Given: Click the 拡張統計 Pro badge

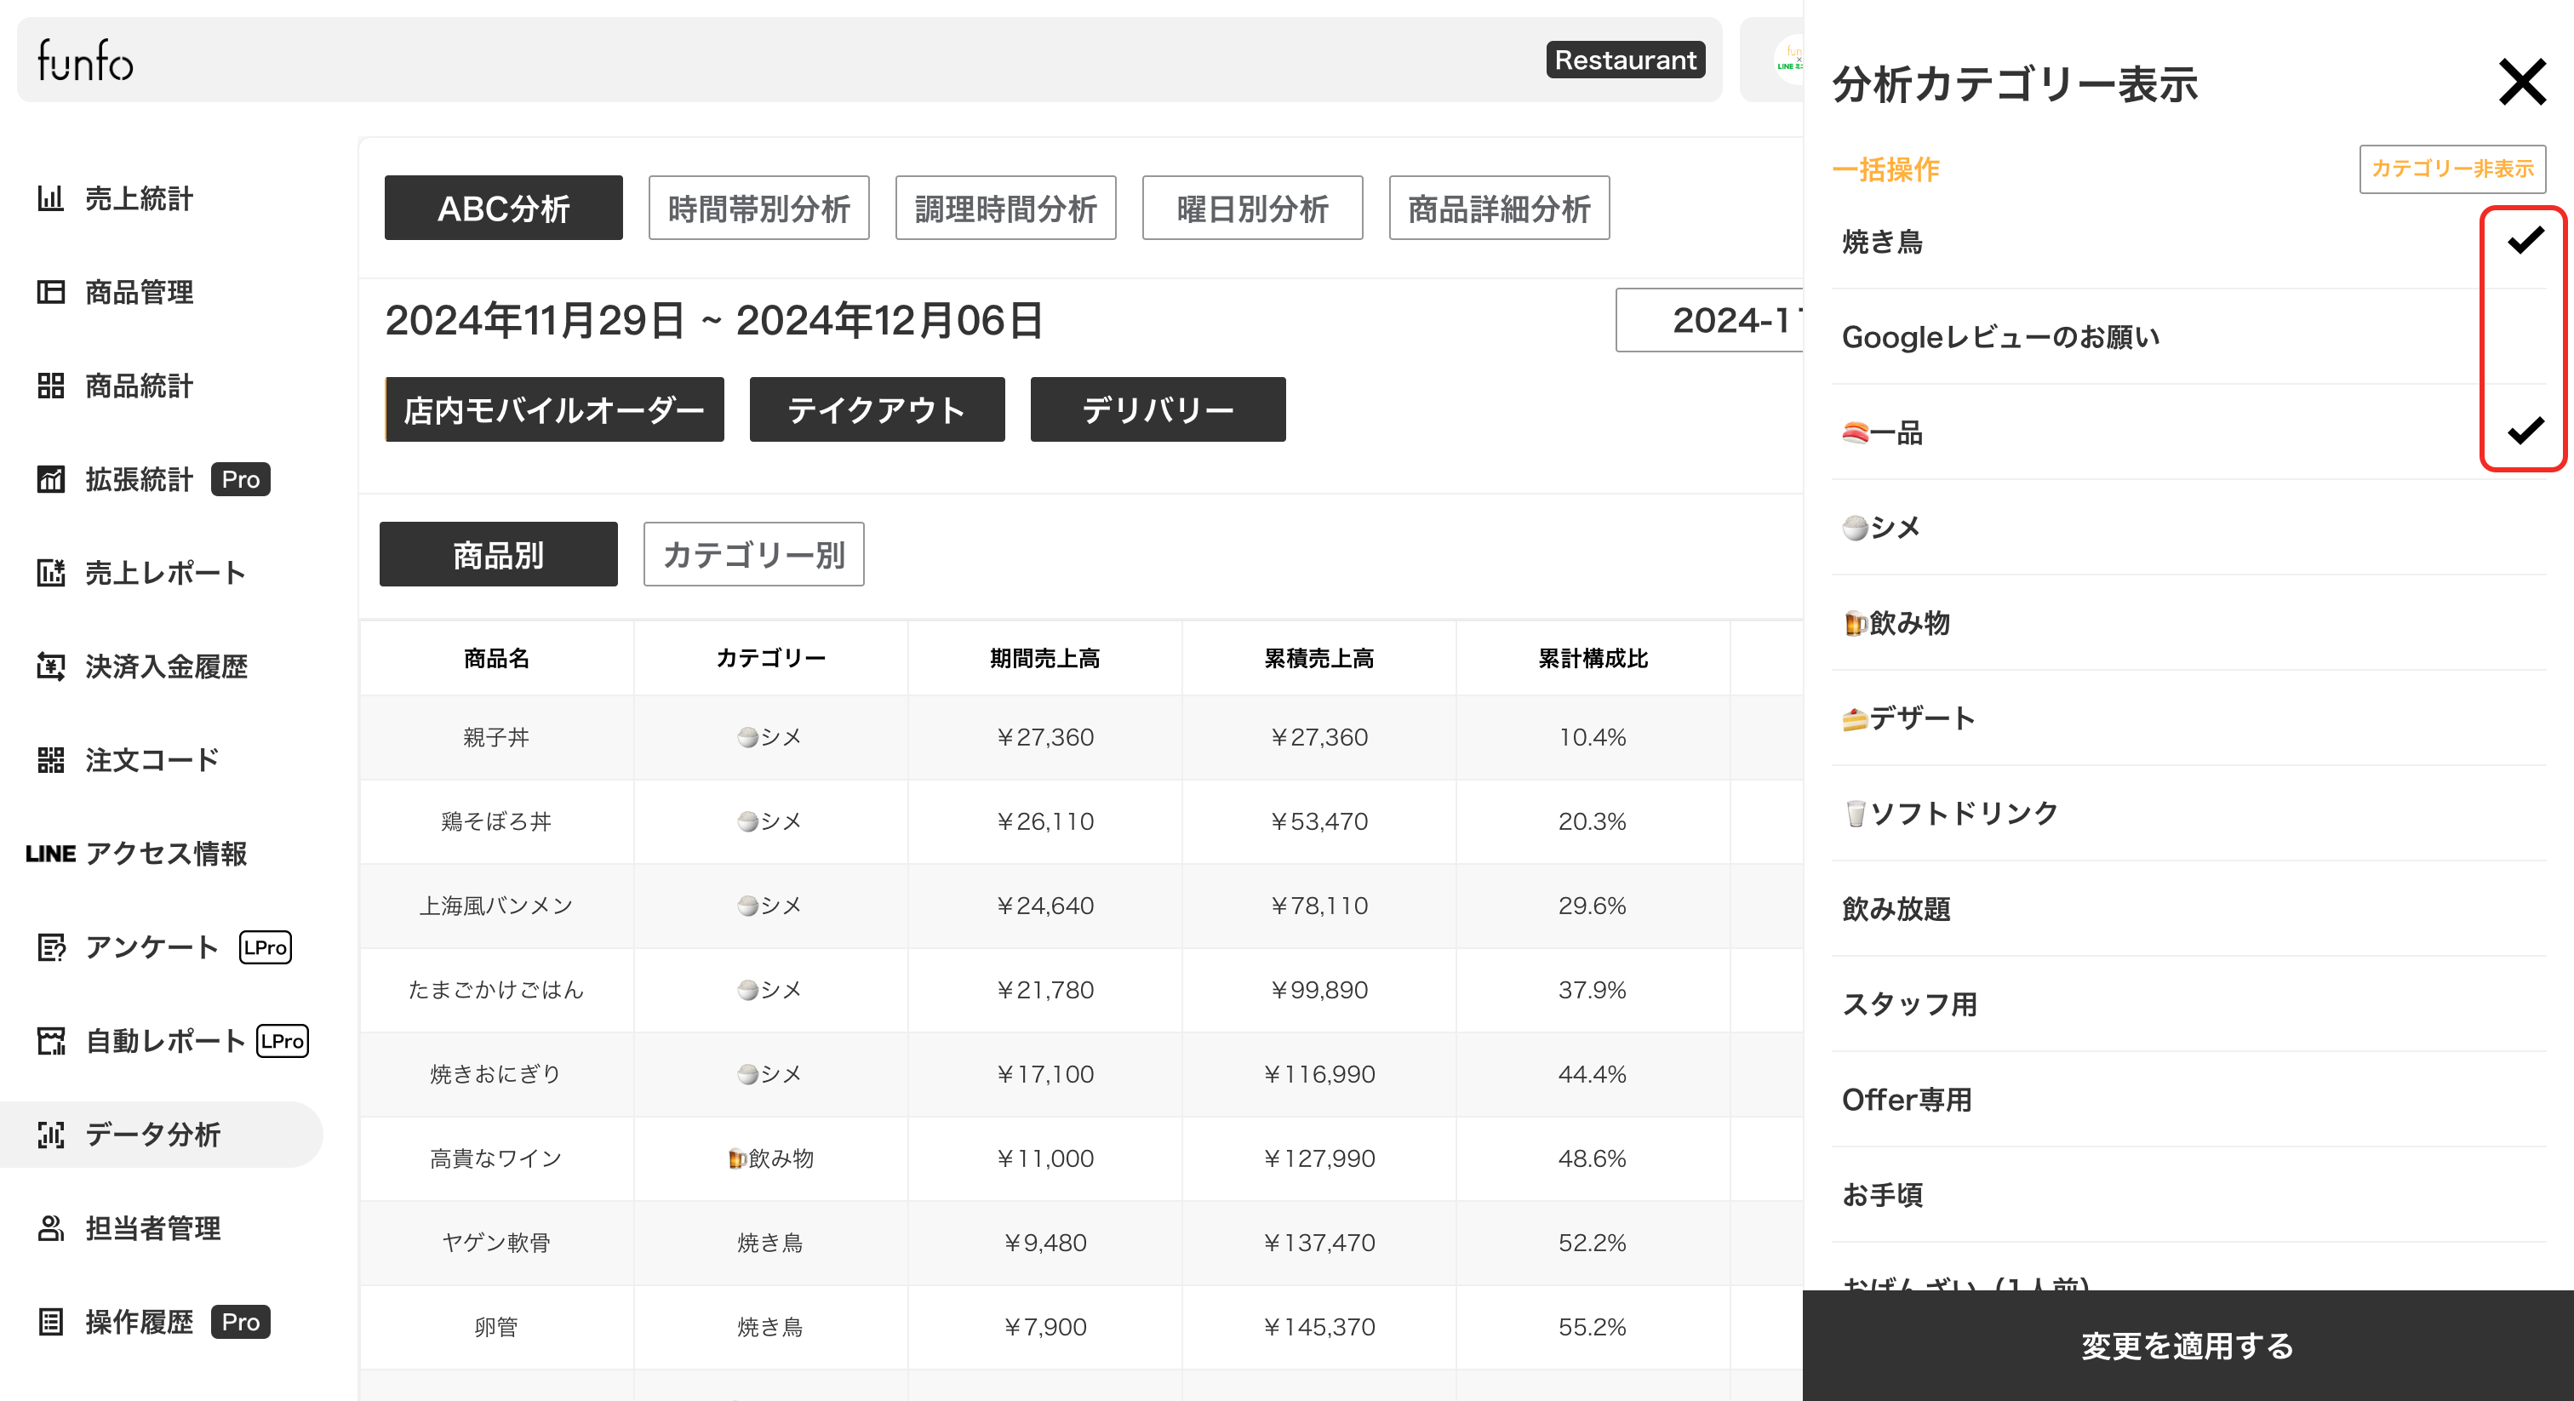Looking at the screenshot, I should [241, 480].
